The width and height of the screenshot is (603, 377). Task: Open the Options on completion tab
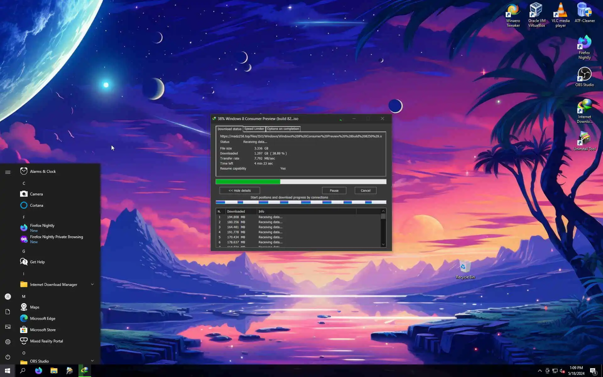pyautogui.click(x=283, y=129)
